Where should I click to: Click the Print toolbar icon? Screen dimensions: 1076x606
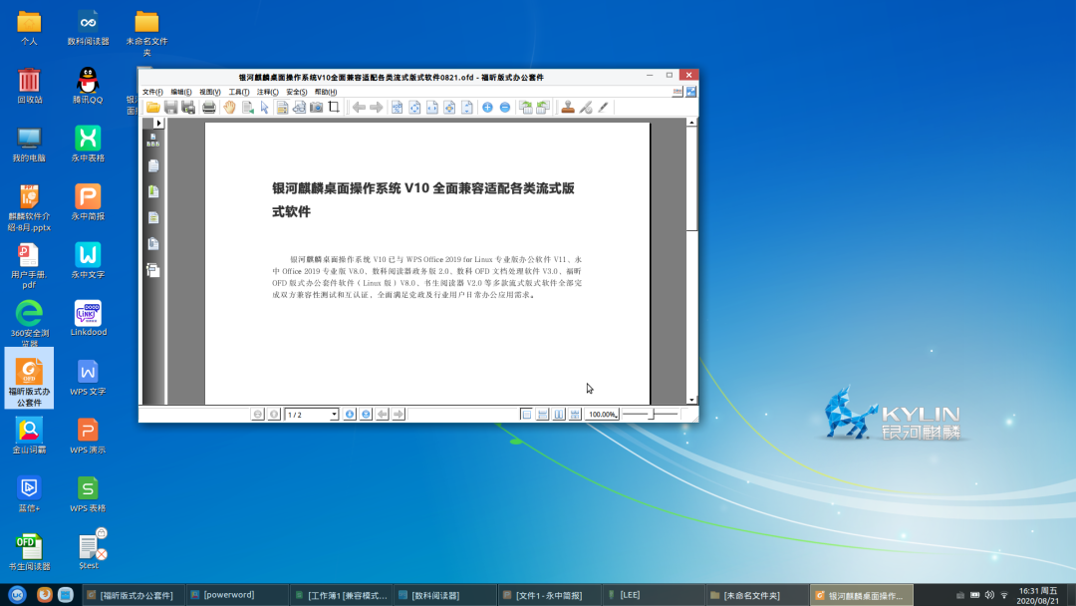[x=208, y=107]
